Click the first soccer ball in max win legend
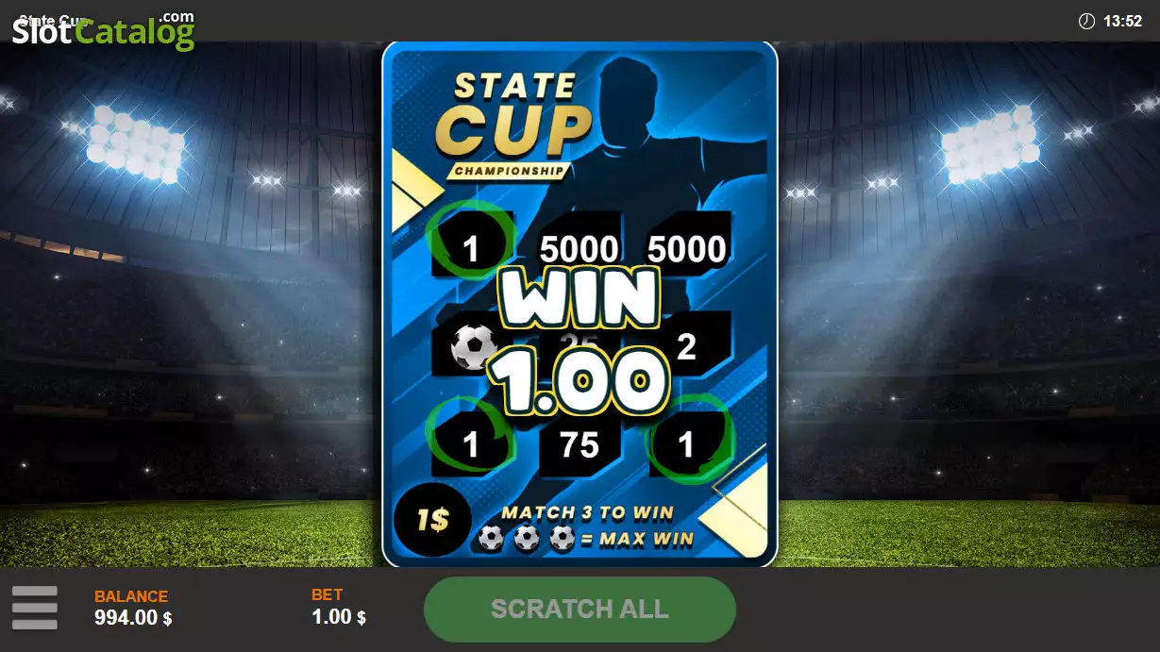Image resolution: width=1160 pixels, height=652 pixels. point(490,539)
